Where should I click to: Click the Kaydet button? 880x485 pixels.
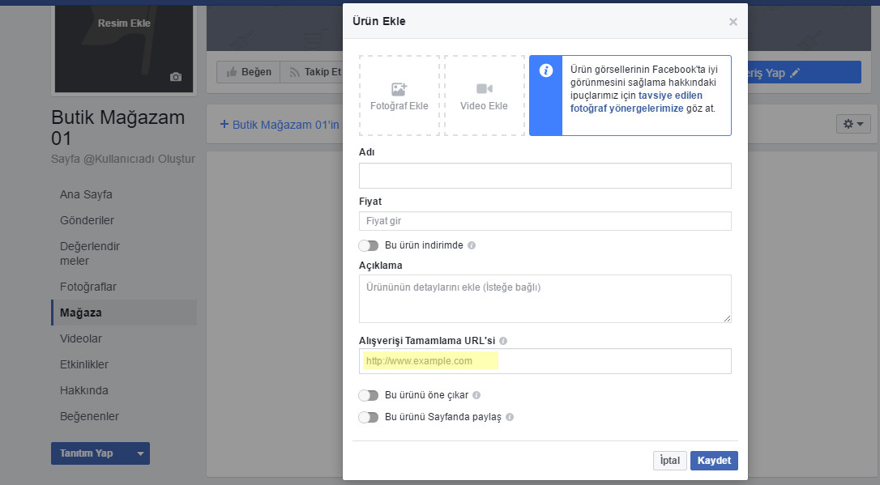point(714,461)
